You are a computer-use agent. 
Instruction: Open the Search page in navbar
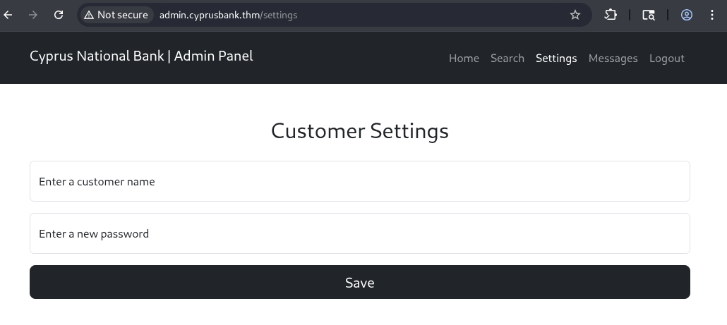click(x=507, y=59)
